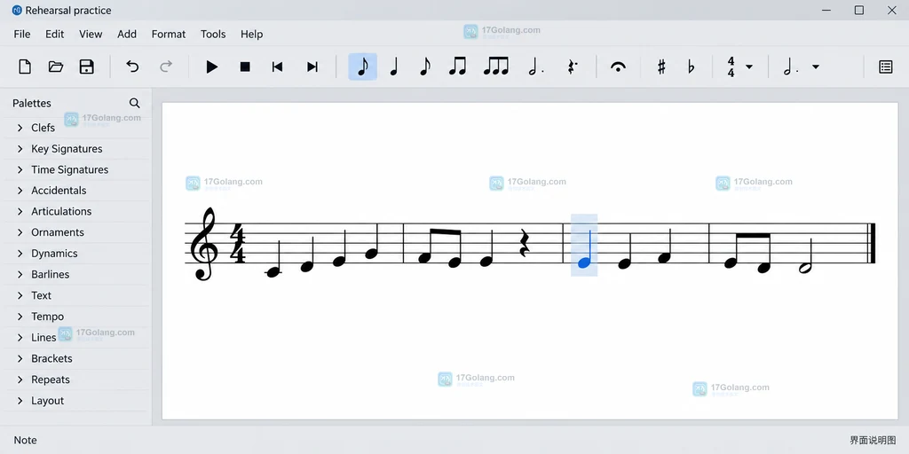Open the Format menu
This screenshot has height=454, width=909.
point(169,35)
